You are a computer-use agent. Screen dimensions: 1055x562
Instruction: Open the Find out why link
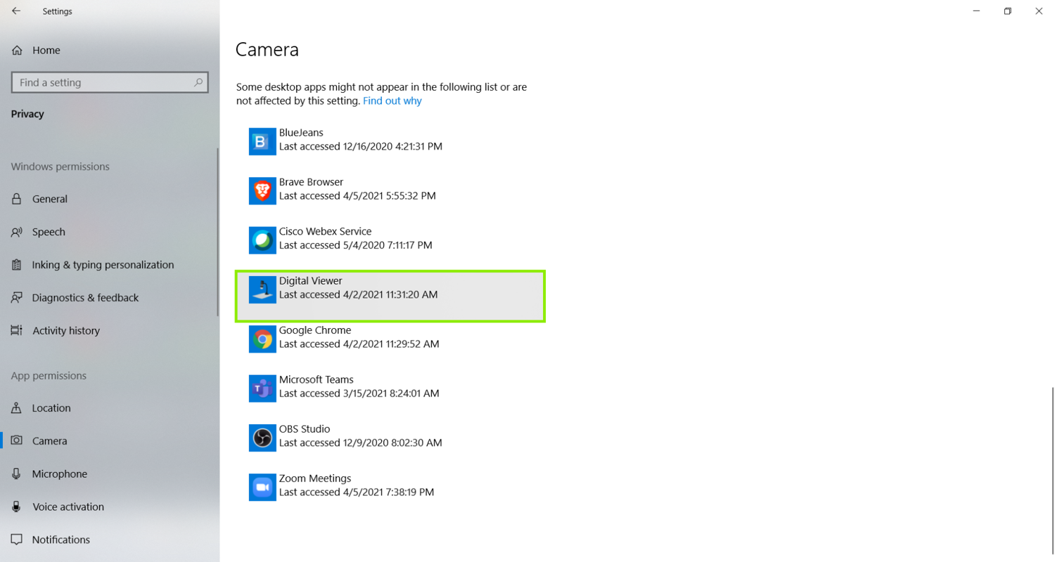pos(392,100)
